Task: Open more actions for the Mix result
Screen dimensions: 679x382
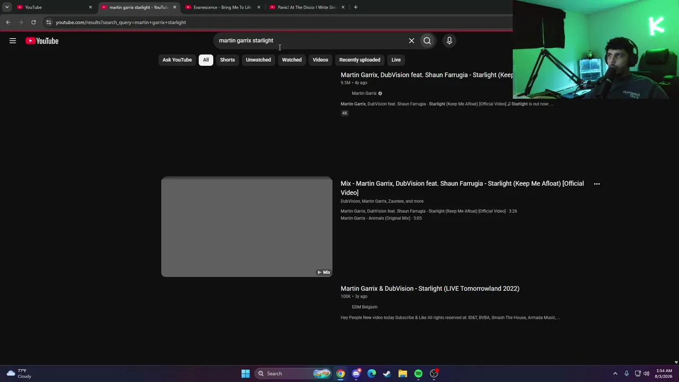Action: 597,184
